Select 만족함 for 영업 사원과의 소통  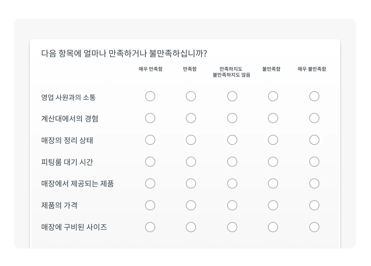tap(191, 96)
